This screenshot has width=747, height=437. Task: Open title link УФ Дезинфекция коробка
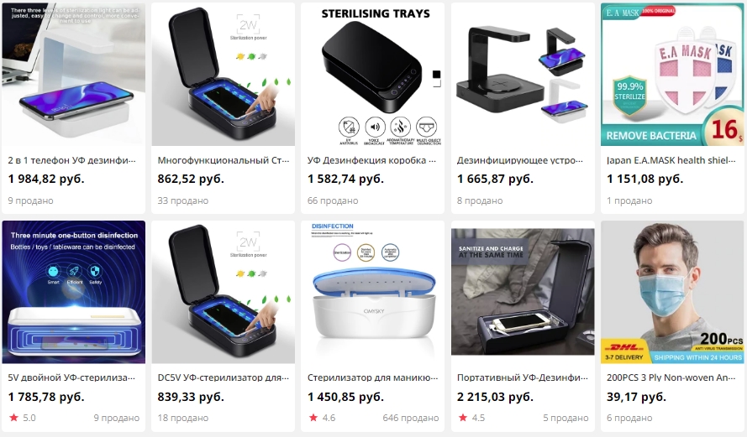[371, 160]
